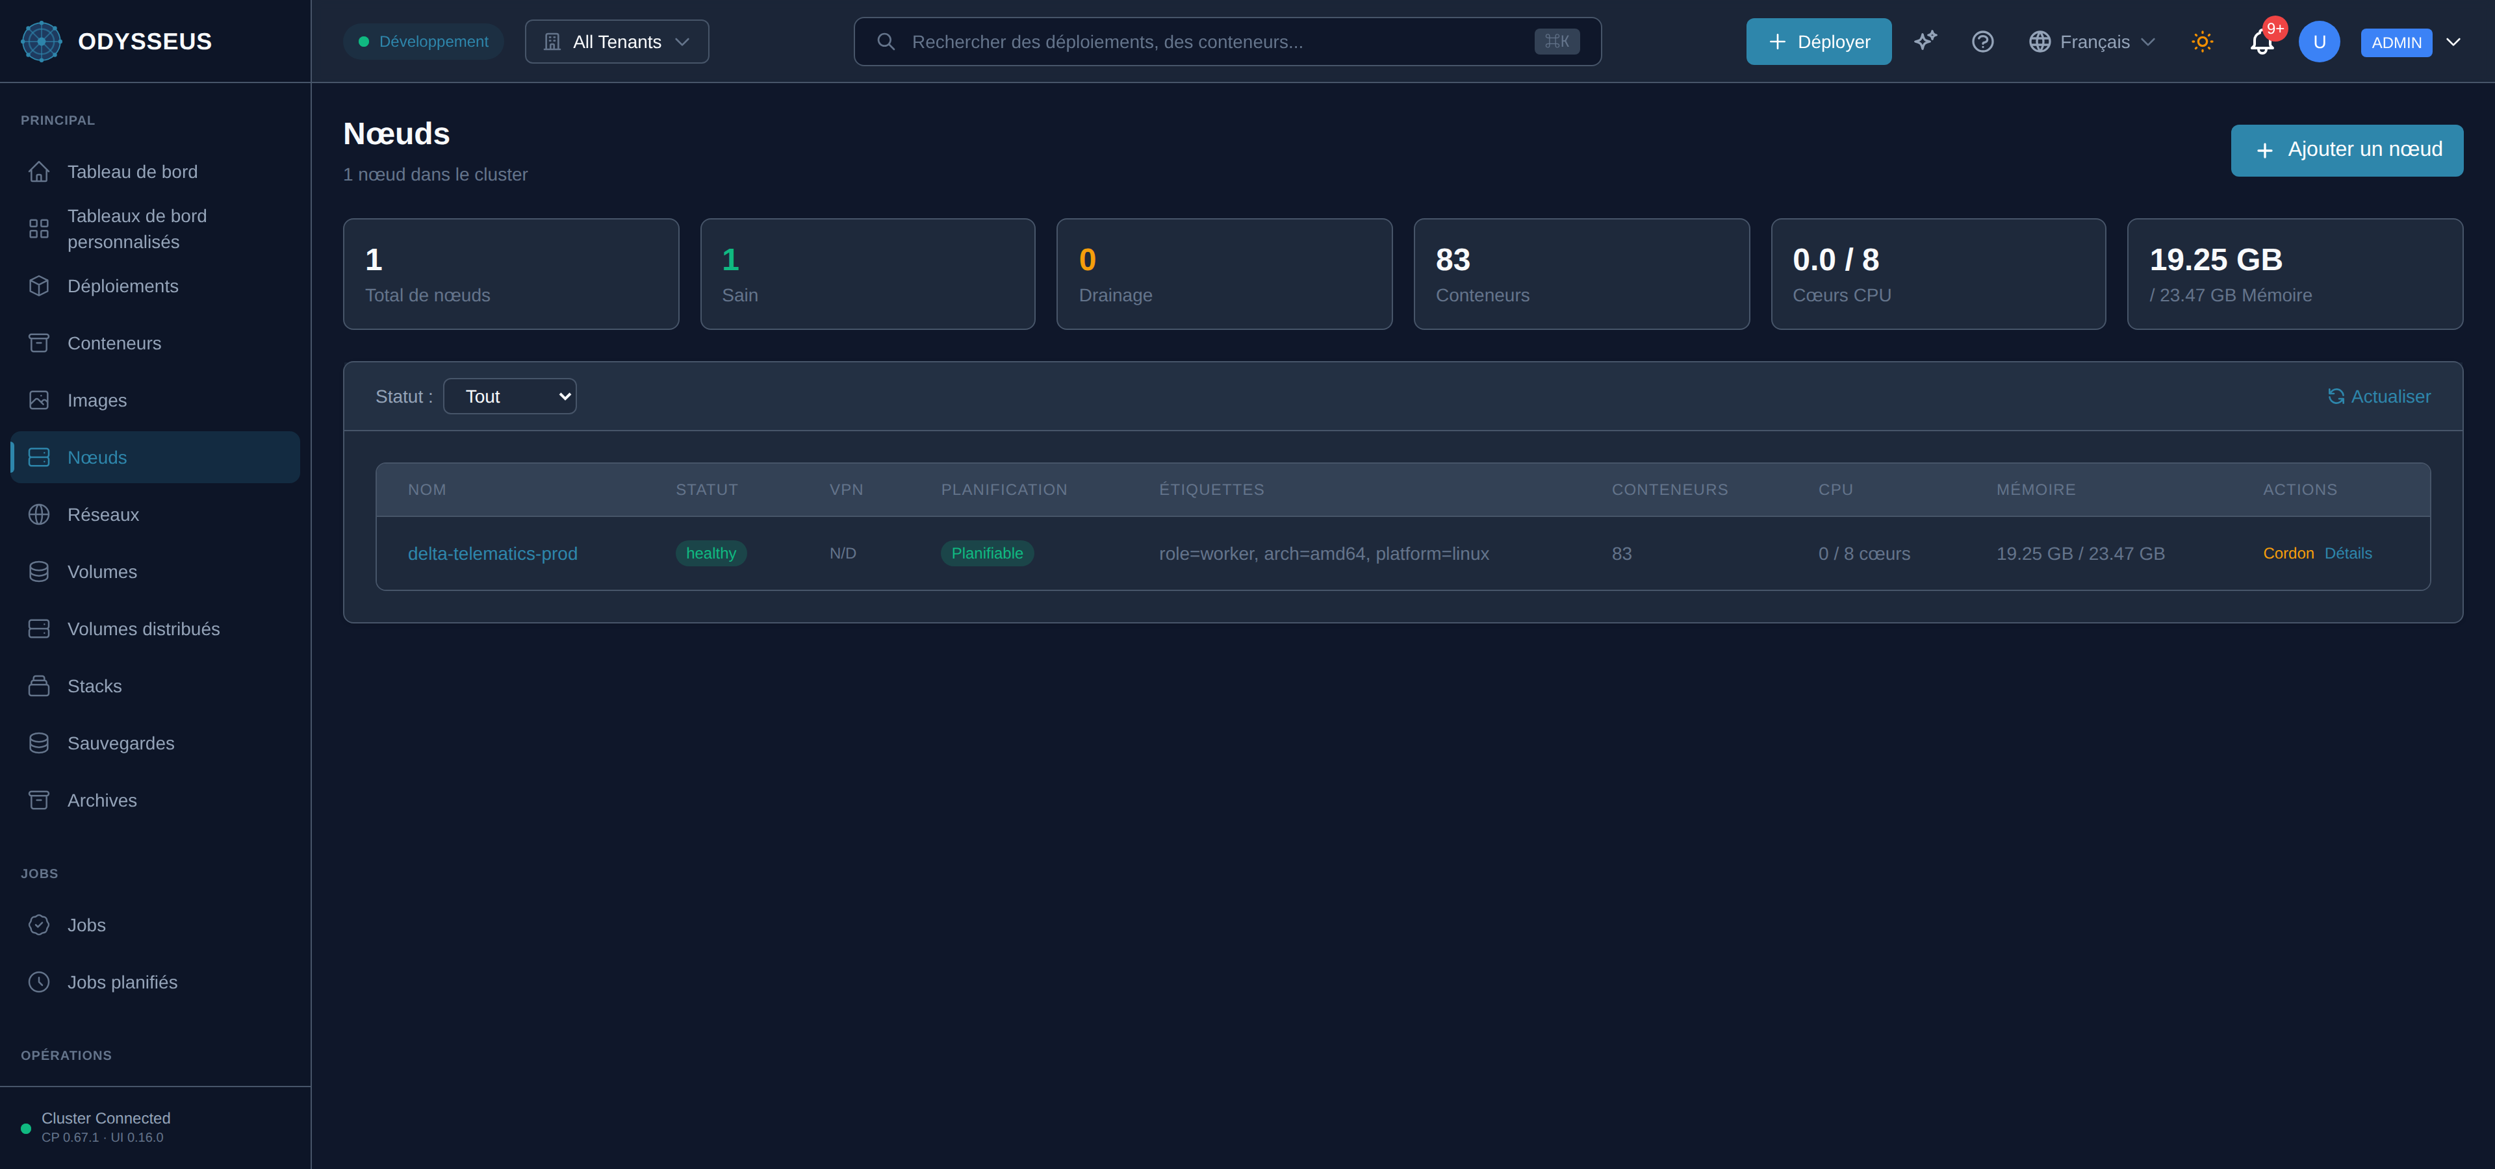Click Détails action for delta-telematics-prod

(x=2348, y=553)
